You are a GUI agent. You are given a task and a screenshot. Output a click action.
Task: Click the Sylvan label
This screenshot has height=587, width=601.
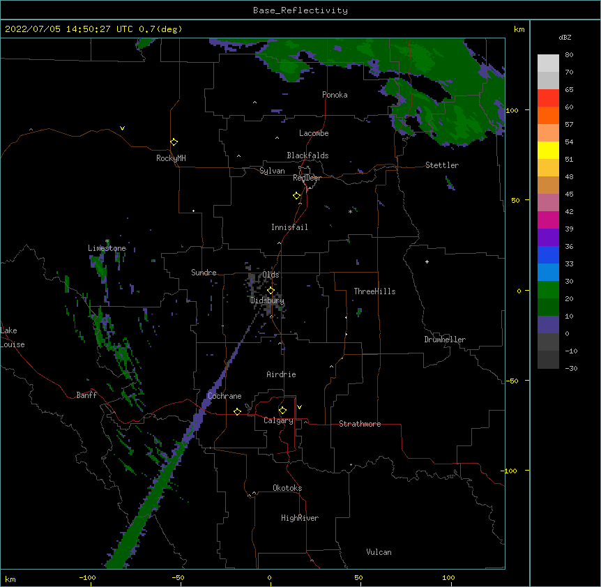point(272,171)
